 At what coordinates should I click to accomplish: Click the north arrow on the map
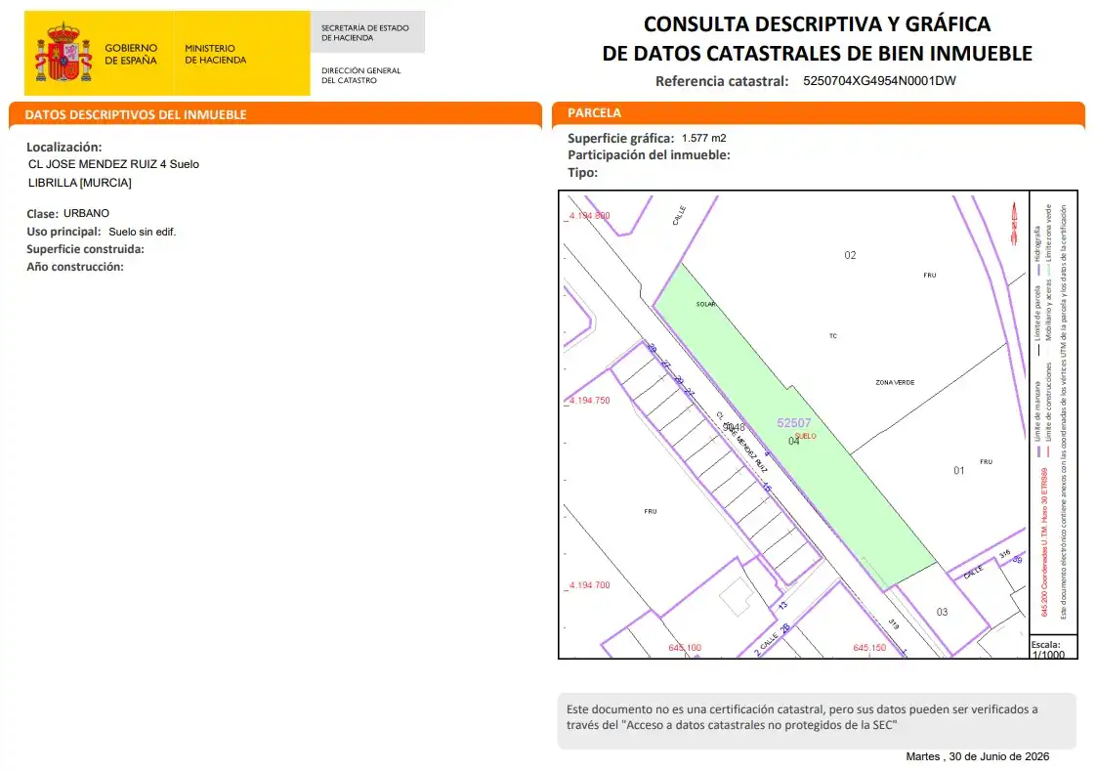point(1014,223)
